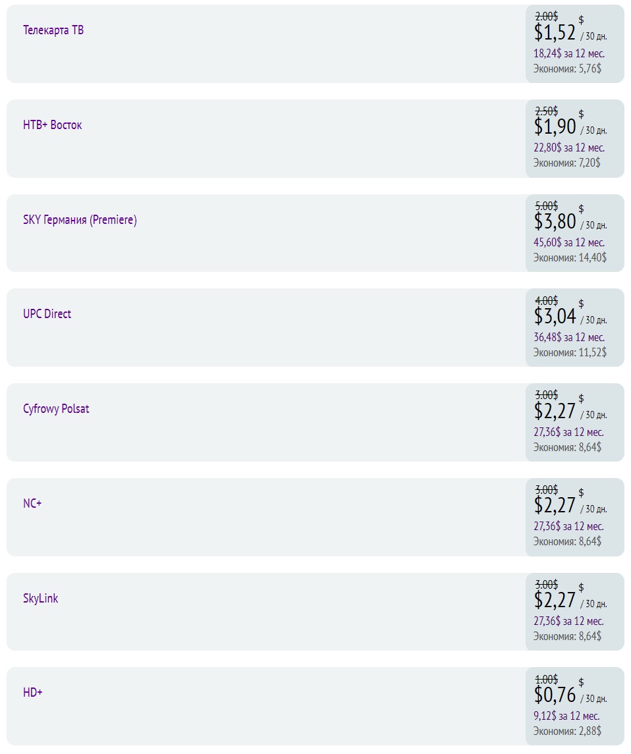Open the NC+ package link
Viewport: 631px width, 754px height.
[32, 504]
